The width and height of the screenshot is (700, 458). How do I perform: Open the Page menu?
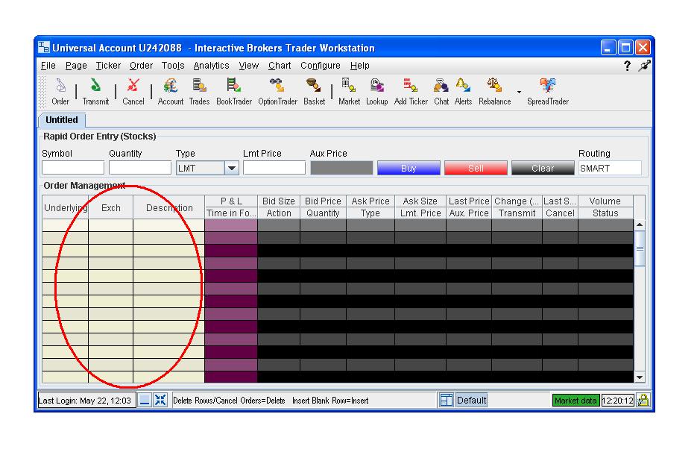76,66
